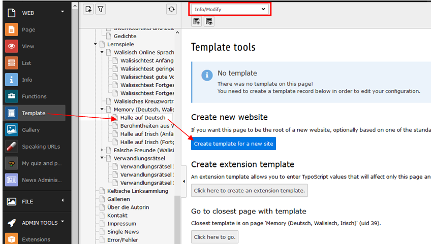Open the Functions module icon
This screenshot has height=244, width=431.
coord(12,96)
